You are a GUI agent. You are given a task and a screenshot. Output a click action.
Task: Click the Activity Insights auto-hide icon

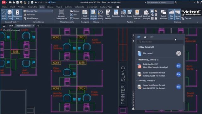pyautogui.click(x=134, y=38)
